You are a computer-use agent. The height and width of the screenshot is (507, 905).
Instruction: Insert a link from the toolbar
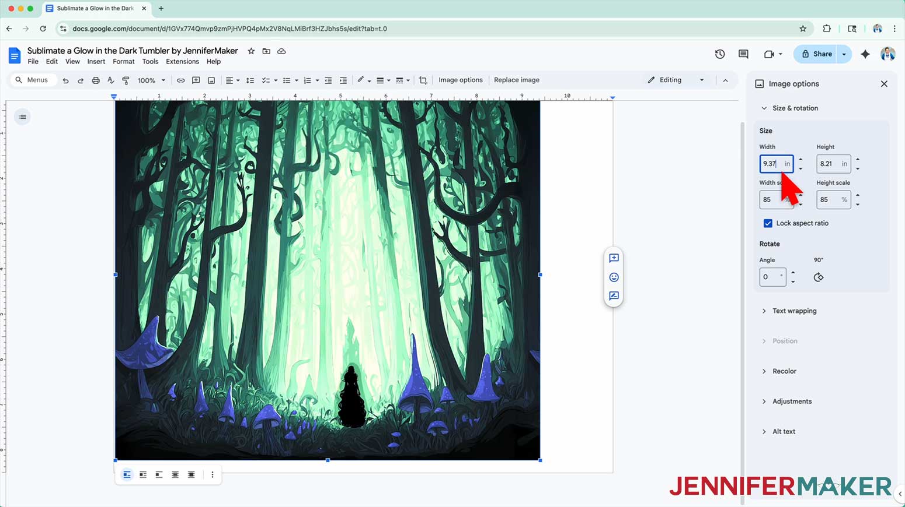(181, 80)
